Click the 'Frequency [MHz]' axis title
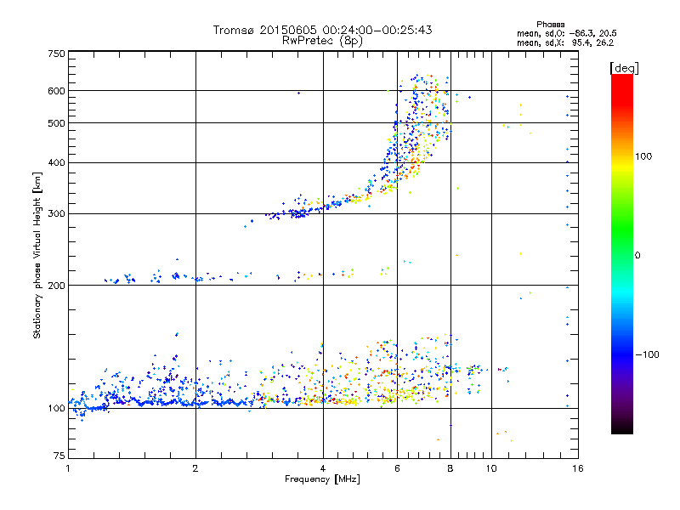 point(322,479)
